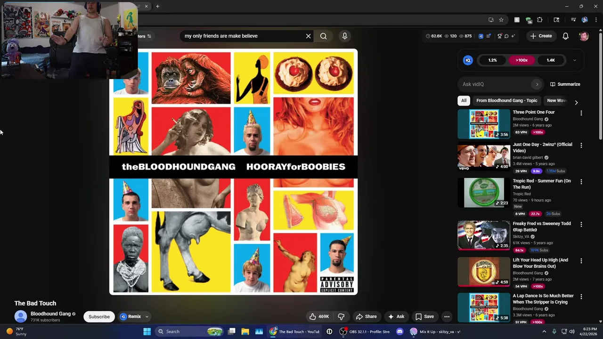The height and width of the screenshot is (339, 603).
Task: Start voice search with microphone icon
Action: tap(345, 36)
